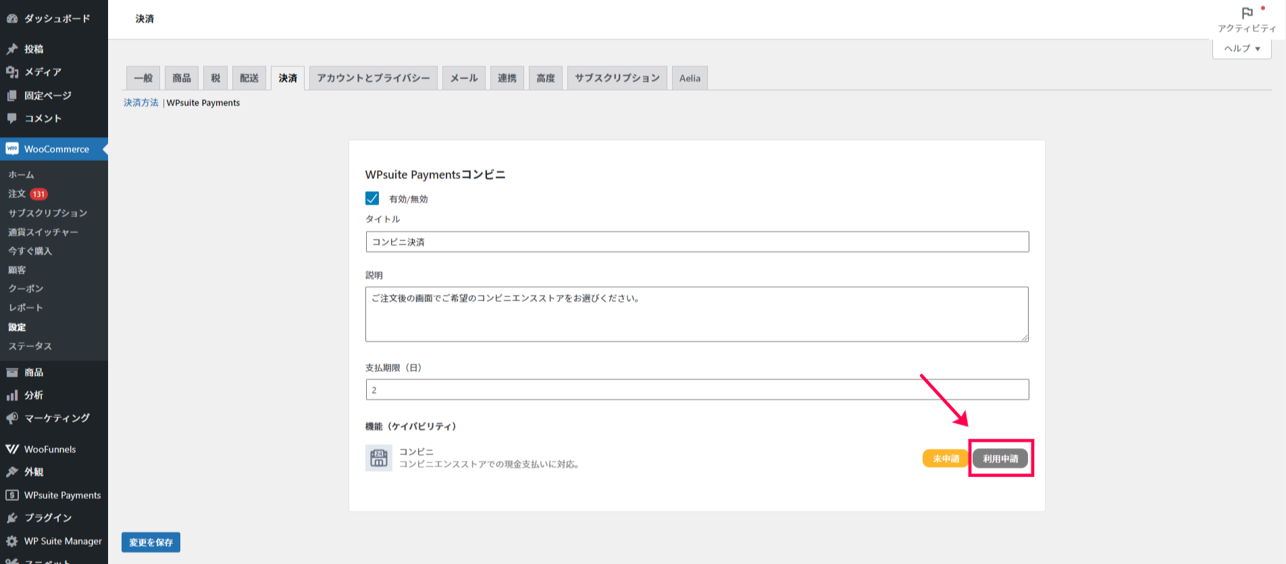Open the Activity flag icon
The image size is (1286, 564).
click(1247, 13)
